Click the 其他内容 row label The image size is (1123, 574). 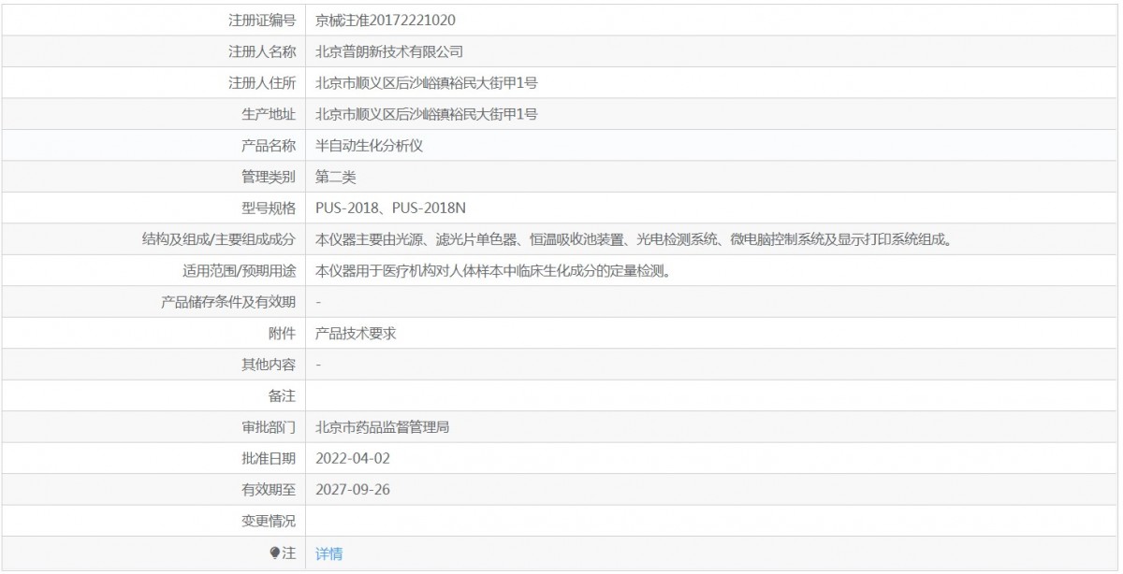(269, 365)
